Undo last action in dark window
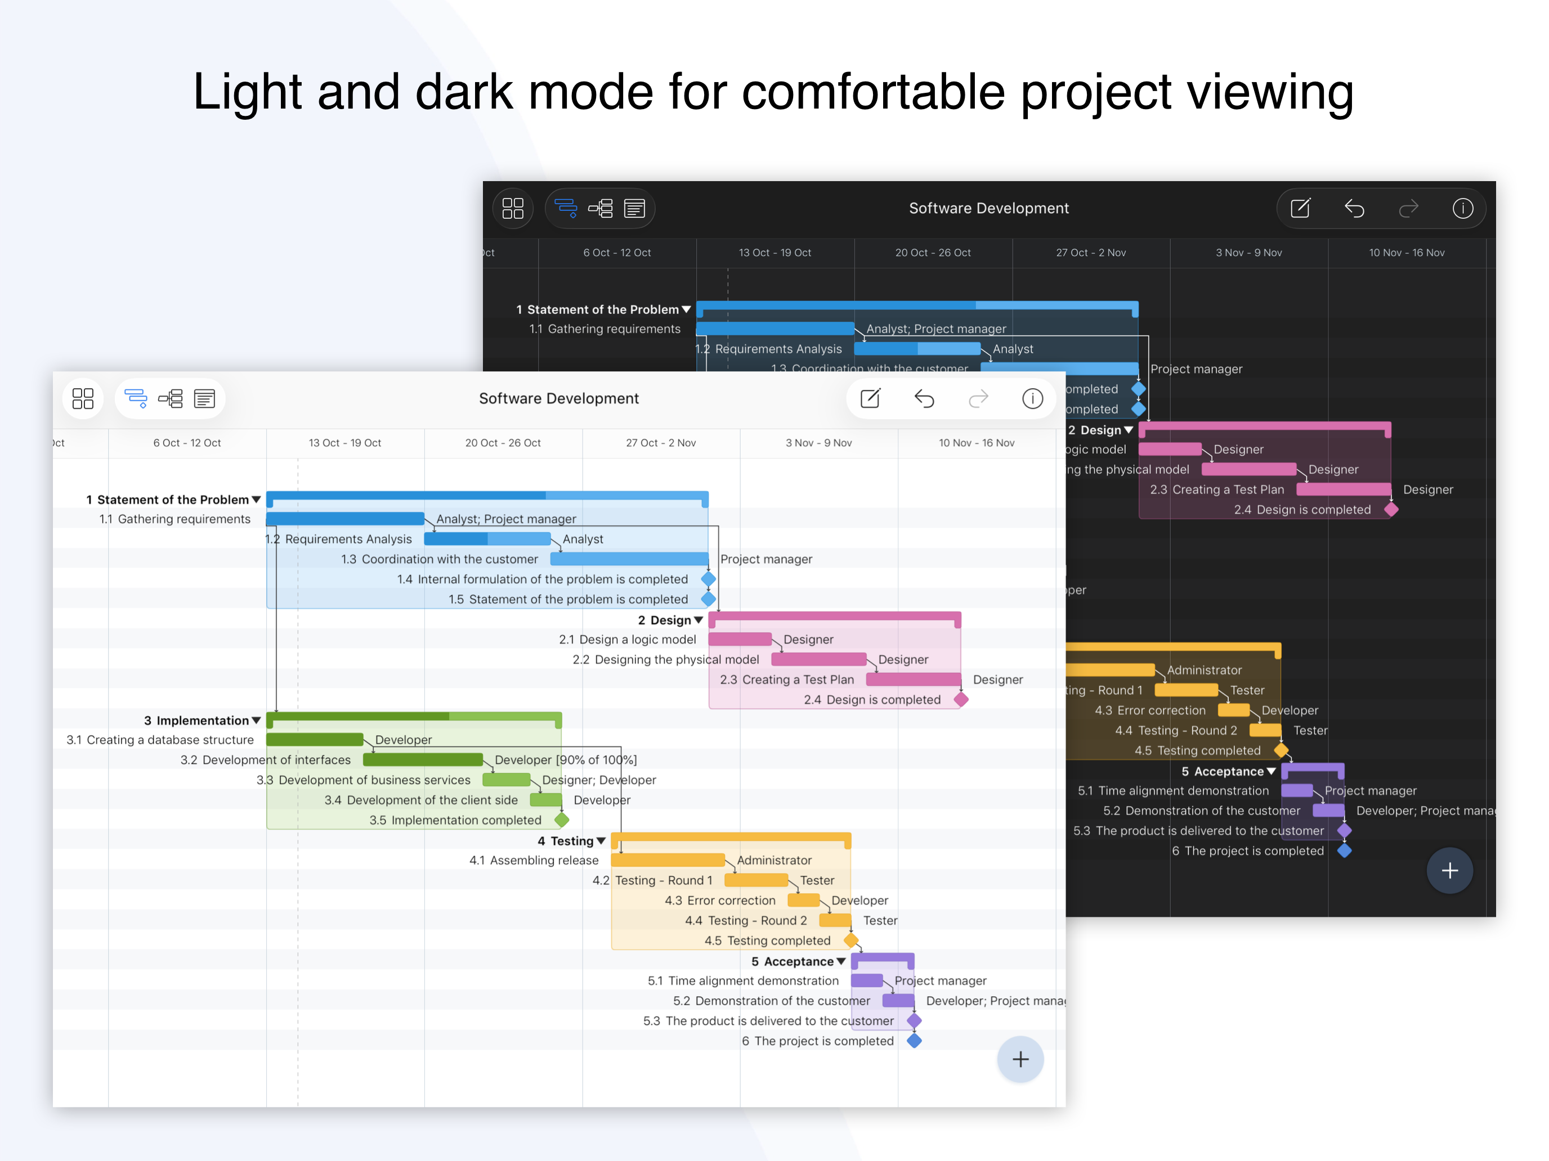1549x1161 pixels. pyautogui.click(x=1354, y=209)
